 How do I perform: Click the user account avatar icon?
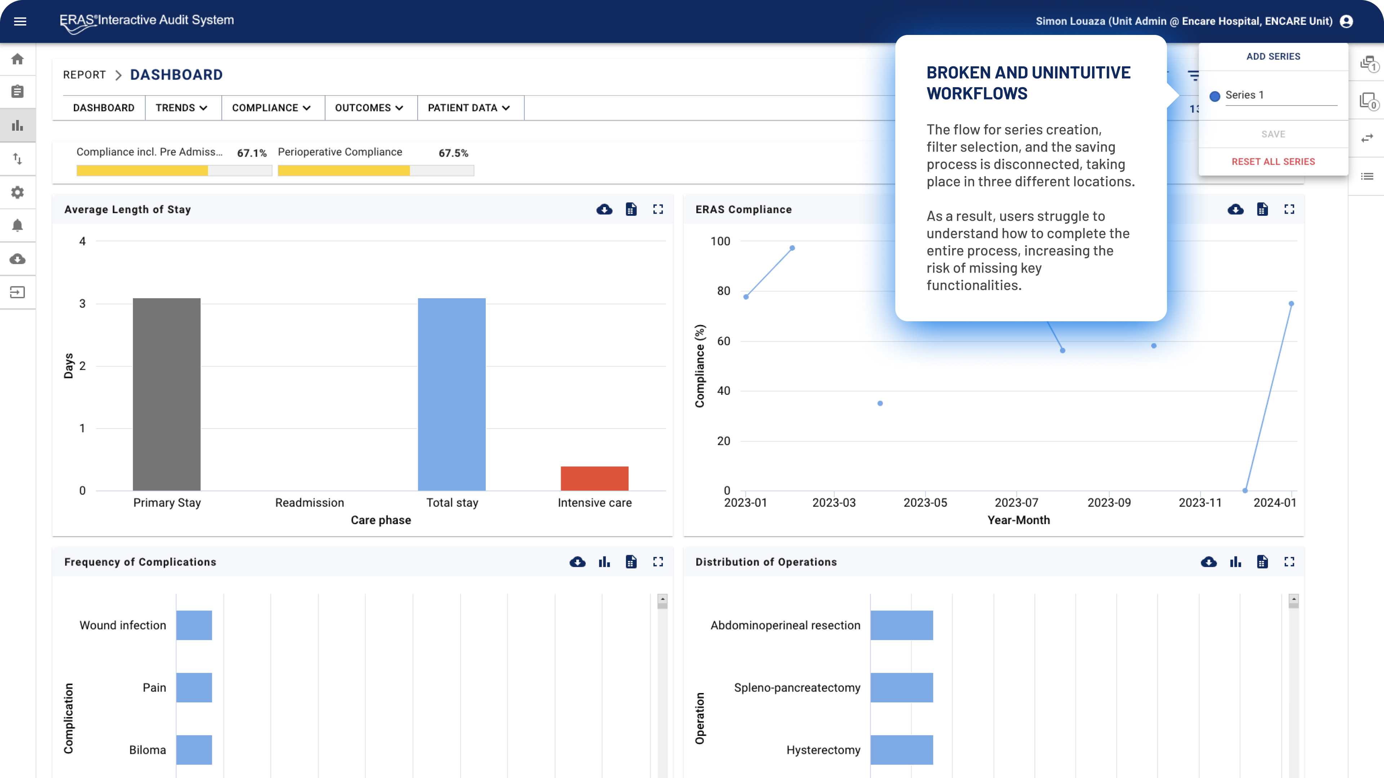click(1347, 22)
